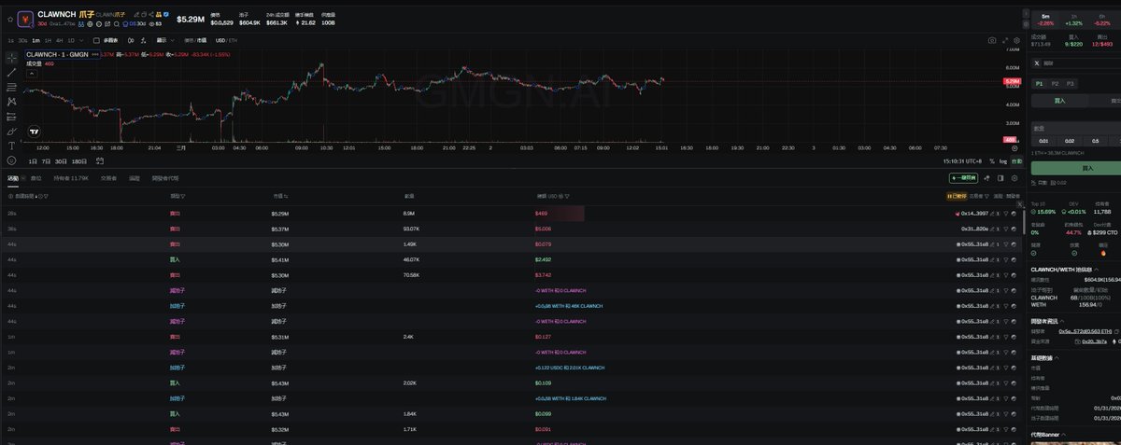Open the emoji sticker tool
1121x445 pixels.
(10, 161)
